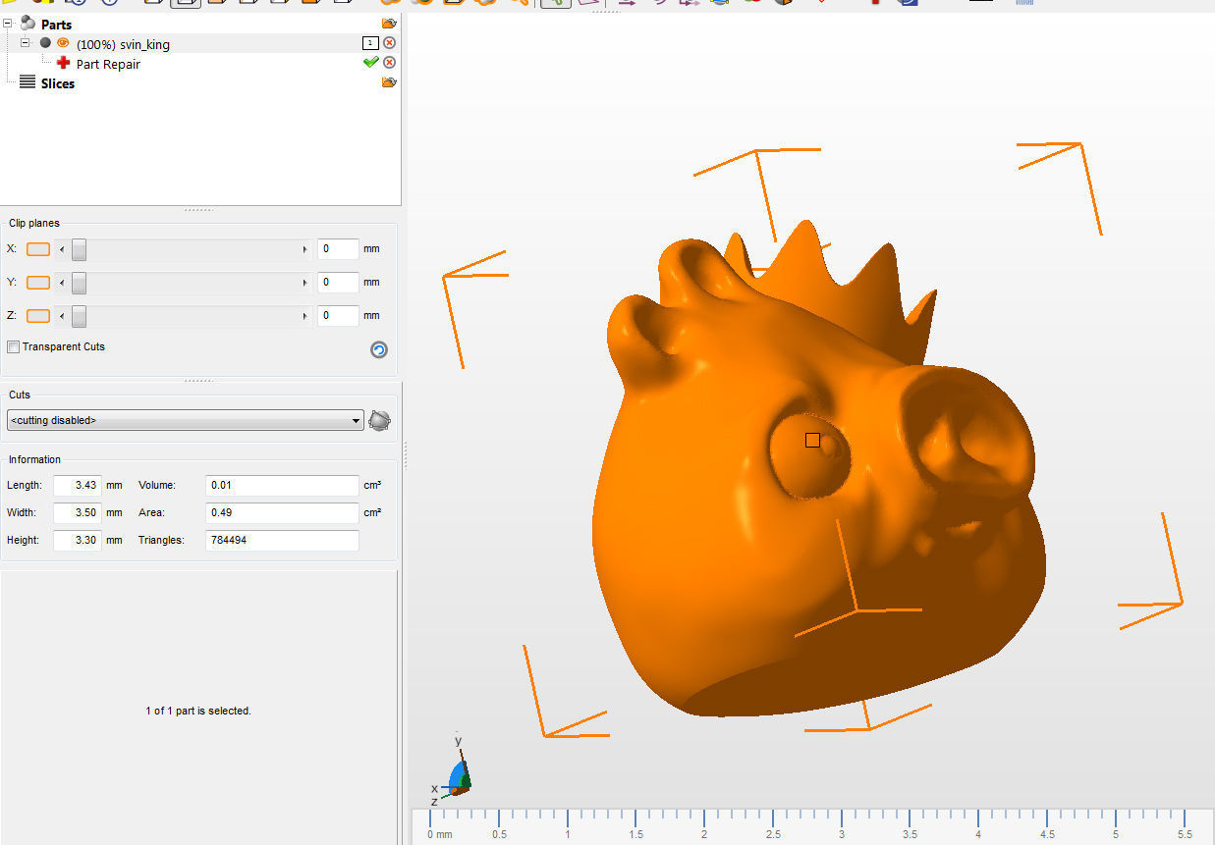Click the red cross Part Repair icon
Viewport: 1215px width, 845px height.
(x=64, y=63)
